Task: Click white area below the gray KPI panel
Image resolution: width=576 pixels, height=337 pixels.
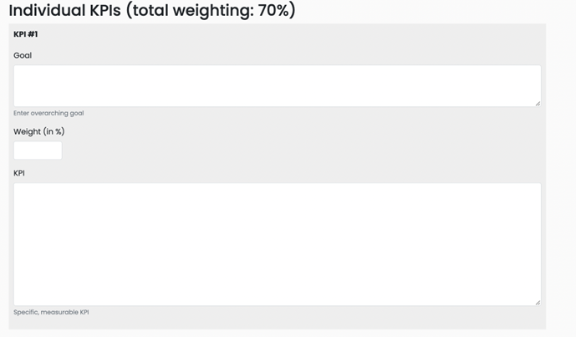Action: coord(276,333)
